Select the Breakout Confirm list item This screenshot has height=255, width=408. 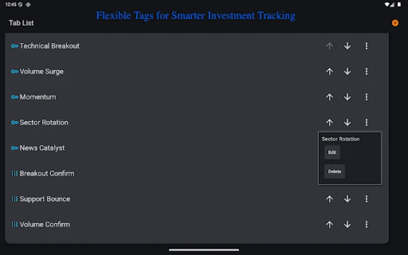coord(47,173)
